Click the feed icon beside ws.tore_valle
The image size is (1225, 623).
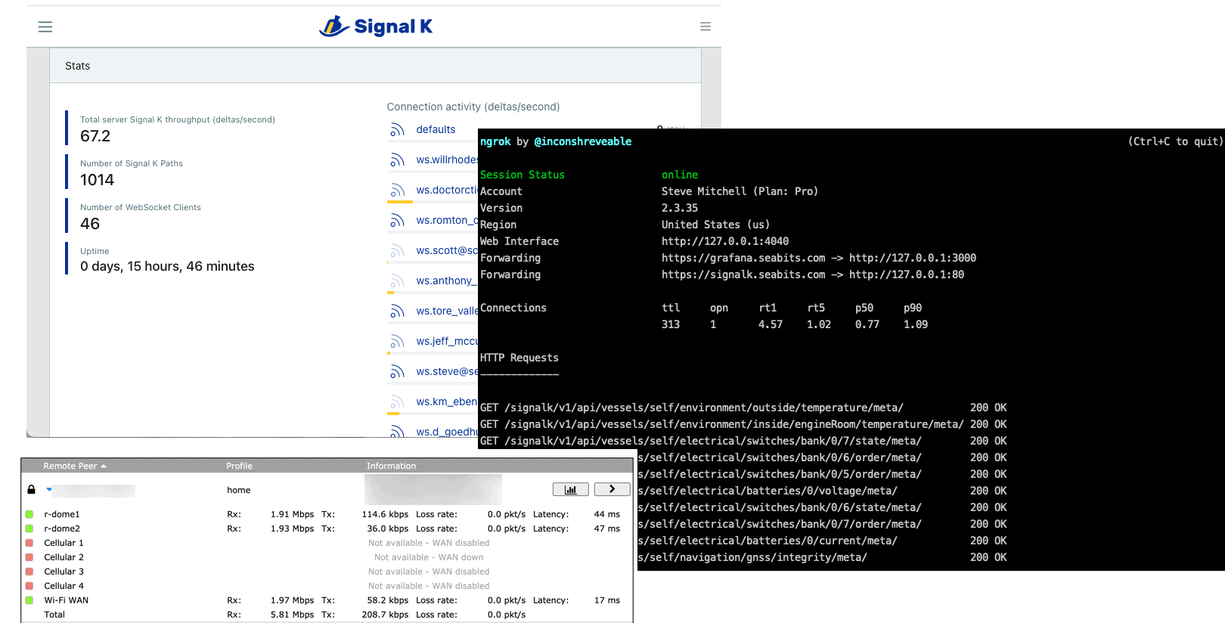tap(397, 311)
